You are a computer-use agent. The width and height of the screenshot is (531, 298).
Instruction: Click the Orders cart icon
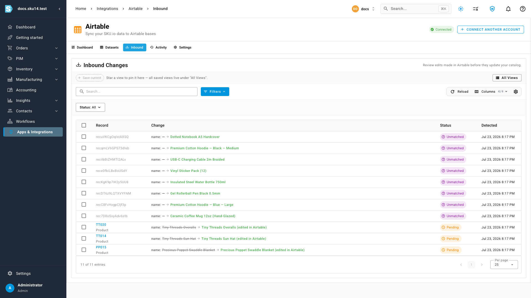point(10,48)
